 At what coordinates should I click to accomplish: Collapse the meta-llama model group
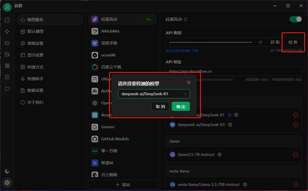(234, 171)
